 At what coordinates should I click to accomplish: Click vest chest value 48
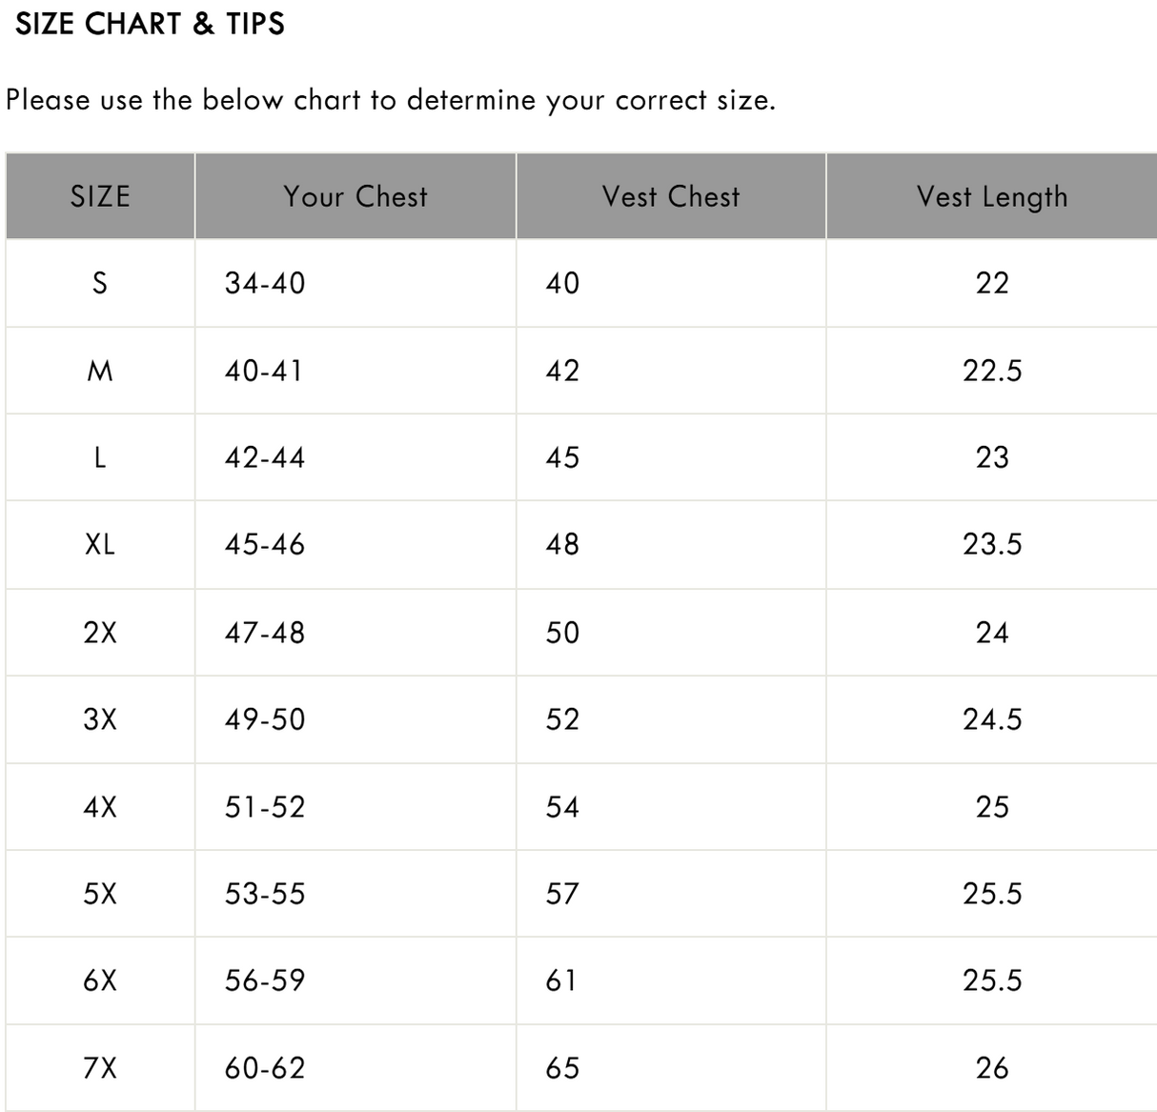[562, 544]
